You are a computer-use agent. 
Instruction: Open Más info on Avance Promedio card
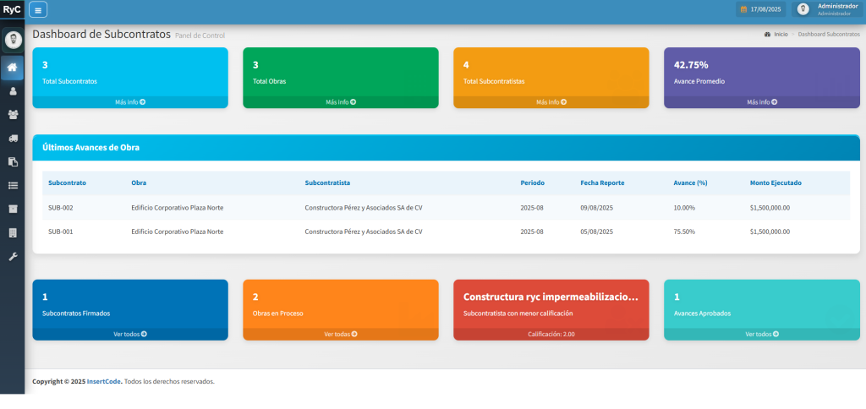pyautogui.click(x=761, y=102)
